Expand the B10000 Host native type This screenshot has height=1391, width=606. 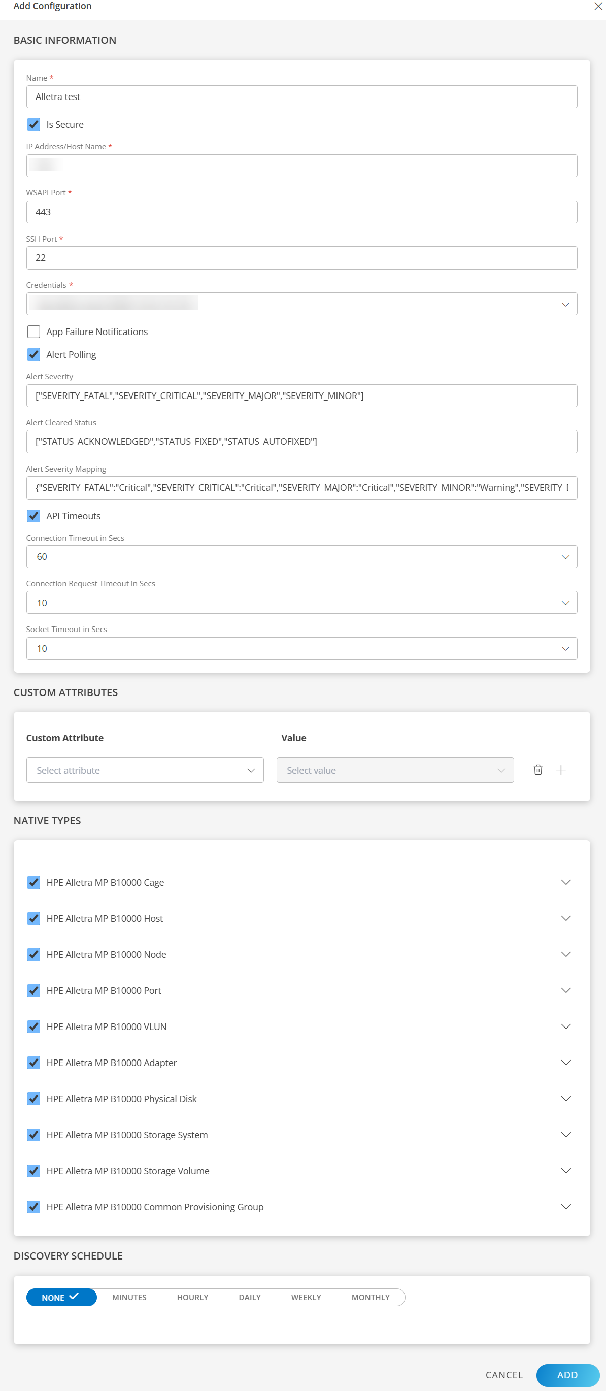tap(565, 918)
